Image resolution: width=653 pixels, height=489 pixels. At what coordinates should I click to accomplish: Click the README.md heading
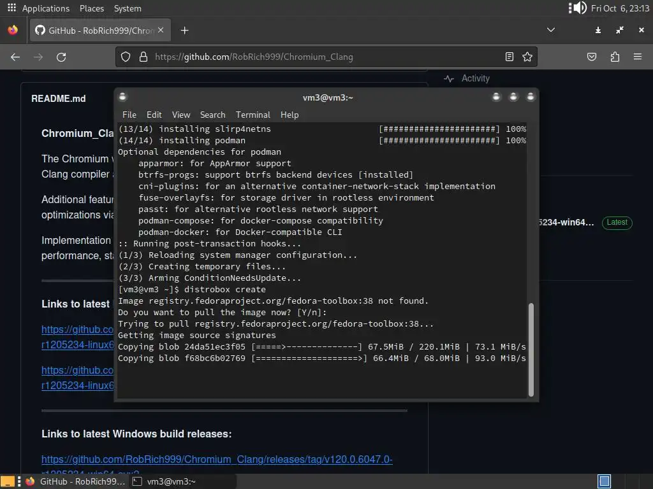pos(58,99)
